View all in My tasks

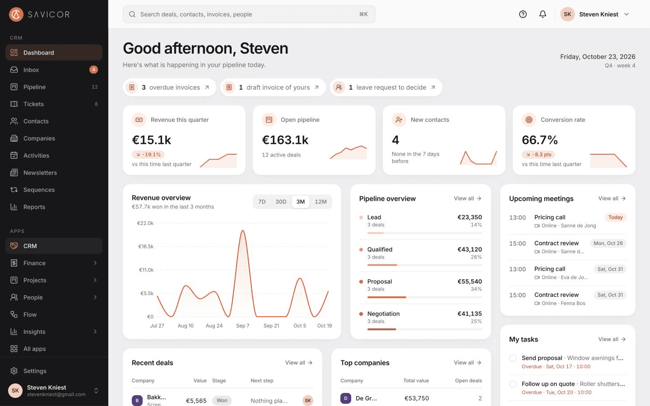[612, 339]
